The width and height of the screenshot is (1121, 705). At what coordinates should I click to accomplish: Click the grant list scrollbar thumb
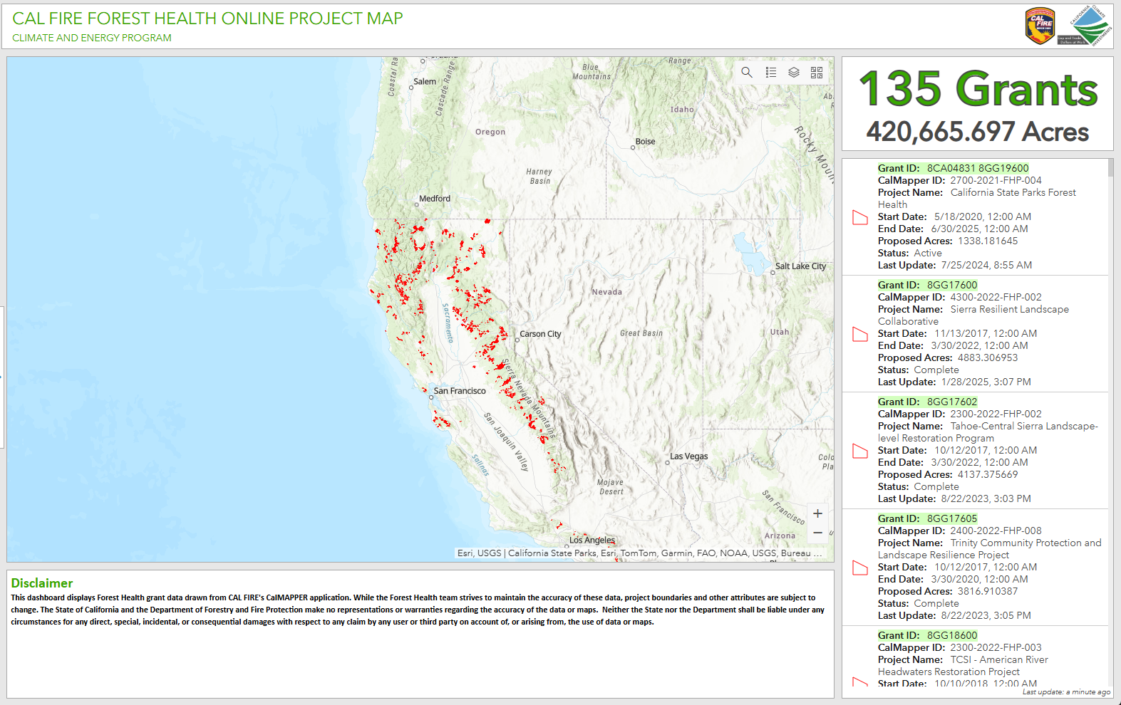[1110, 168]
